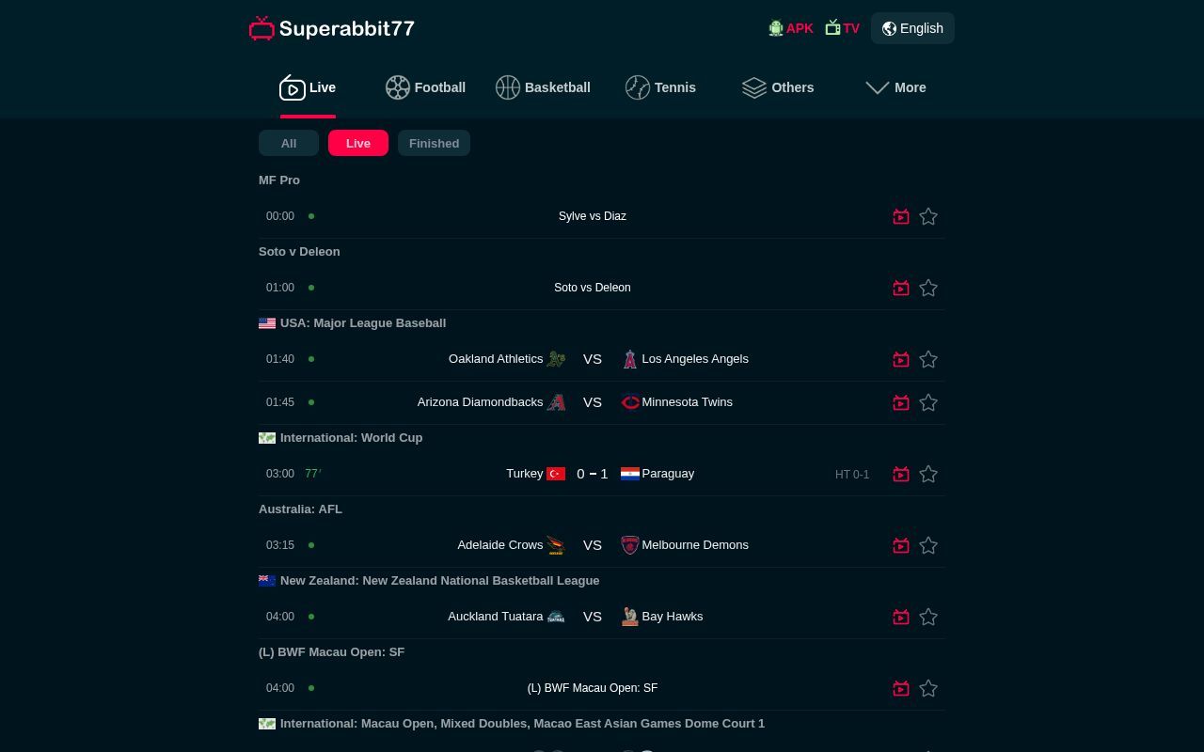The width and height of the screenshot is (1204, 752).
Task: Open the USA: Major League Baseball league
Action: coord(363,323)
